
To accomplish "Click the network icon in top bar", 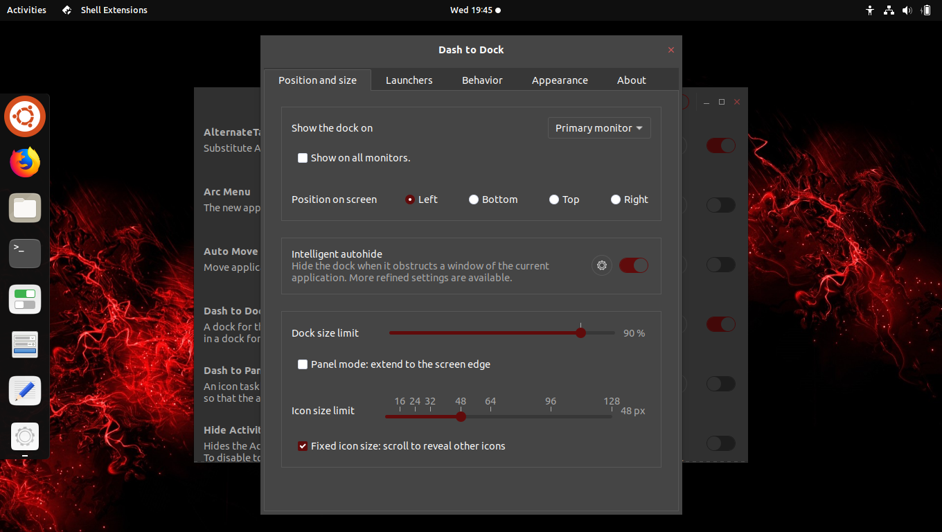I will click(x=889, y=10).
